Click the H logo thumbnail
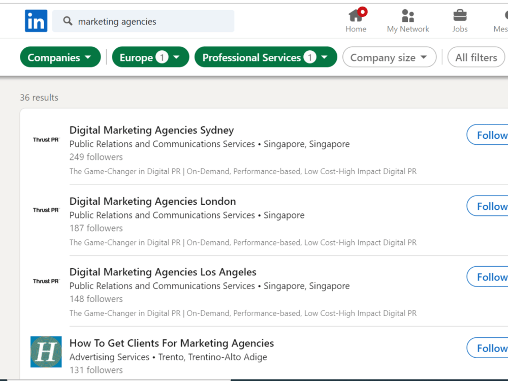Image resolution: width=508 pixels, height=381 pixels. [x=46, y=352]
